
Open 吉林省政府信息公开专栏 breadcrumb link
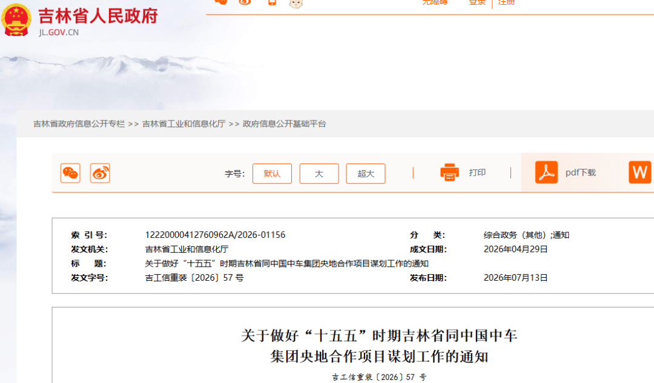[79, 124]
